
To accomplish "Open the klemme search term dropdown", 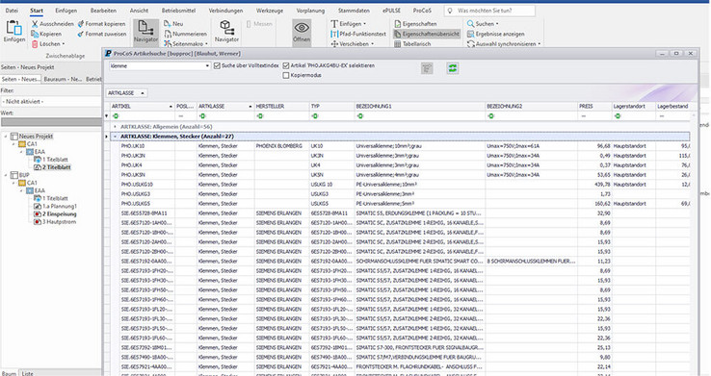I will tap(207, 66).
